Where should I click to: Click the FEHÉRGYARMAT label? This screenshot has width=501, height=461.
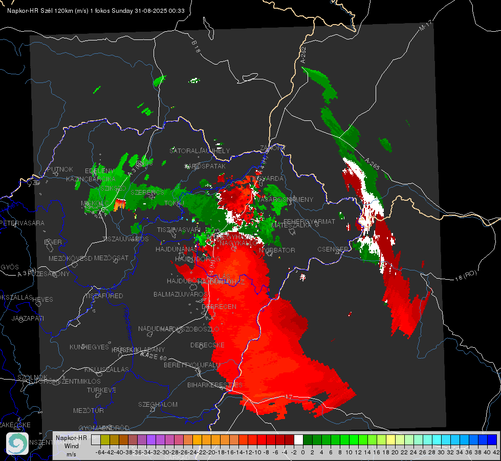(x=309, y=221)
